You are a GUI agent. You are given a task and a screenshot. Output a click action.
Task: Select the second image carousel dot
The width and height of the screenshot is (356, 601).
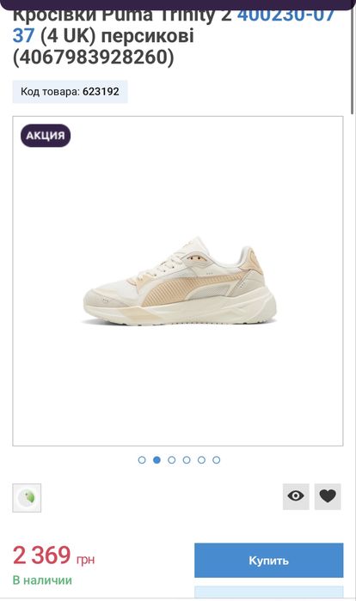[157, 459]
